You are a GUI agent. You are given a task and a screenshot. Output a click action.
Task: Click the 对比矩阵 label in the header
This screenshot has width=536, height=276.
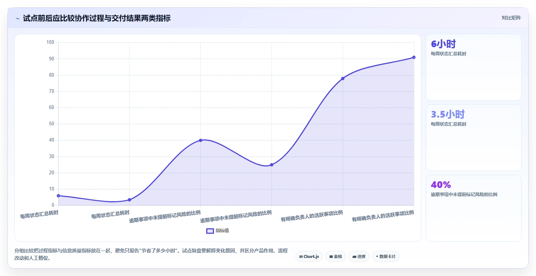click(x=511, y=18)
